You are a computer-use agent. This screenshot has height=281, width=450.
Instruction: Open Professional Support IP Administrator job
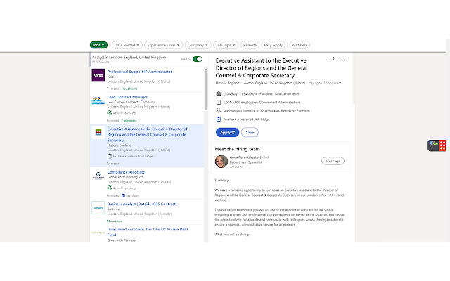pos(140,72)
